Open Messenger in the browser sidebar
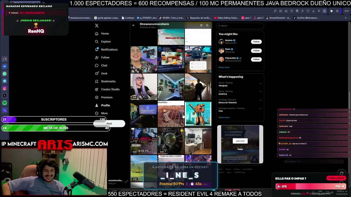 click(x=5, y=66)
